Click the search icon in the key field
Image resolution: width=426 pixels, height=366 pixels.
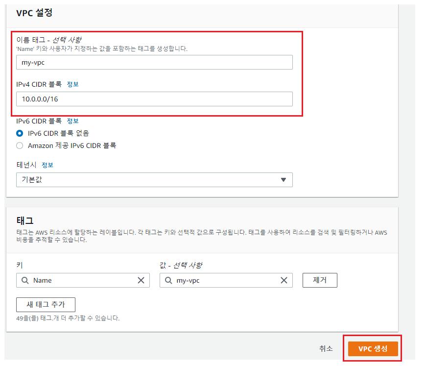tap(25, 280)
